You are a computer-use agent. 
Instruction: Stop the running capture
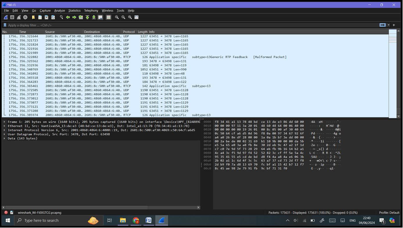point(12,17)
